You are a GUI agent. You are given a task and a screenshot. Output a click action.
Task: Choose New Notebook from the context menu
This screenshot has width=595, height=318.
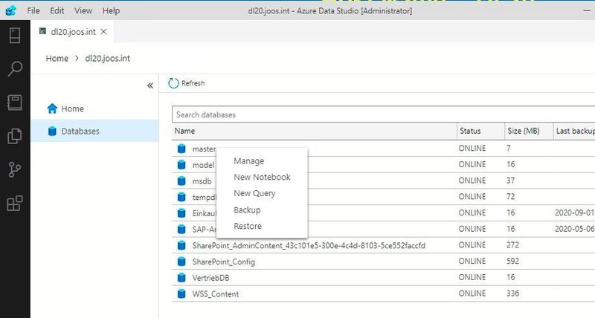click(262, 177)
